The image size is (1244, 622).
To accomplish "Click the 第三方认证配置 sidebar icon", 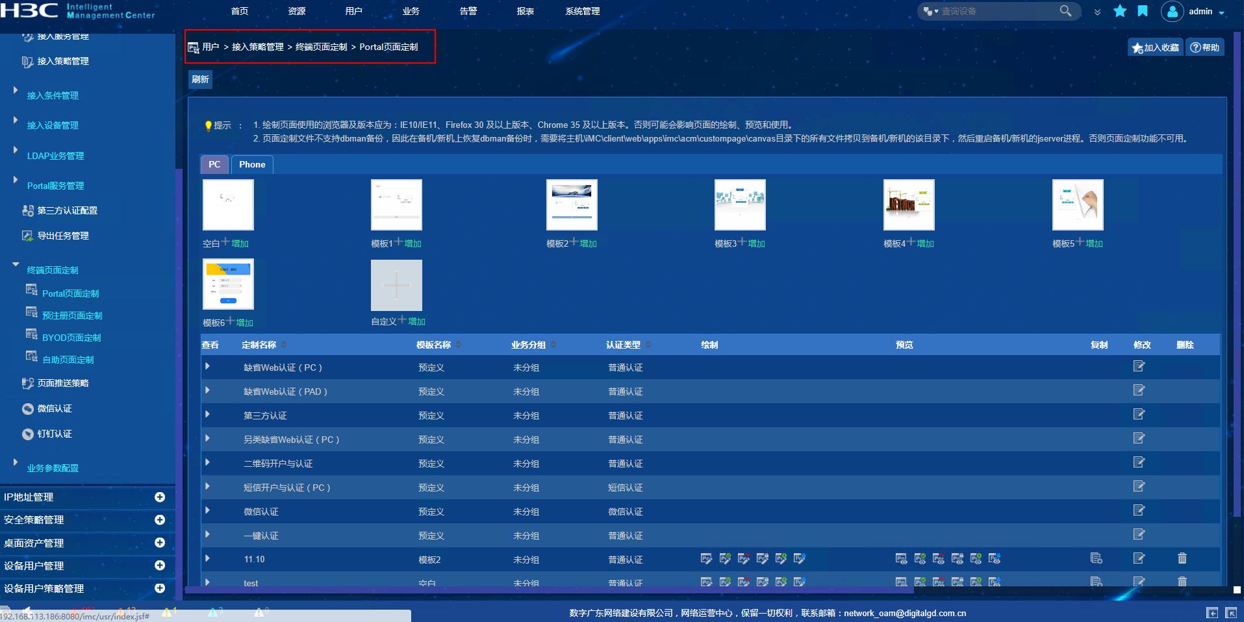I will point(28,210).
